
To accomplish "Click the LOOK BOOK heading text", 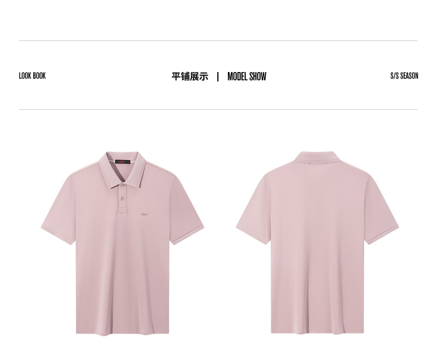I will (32, 76).
